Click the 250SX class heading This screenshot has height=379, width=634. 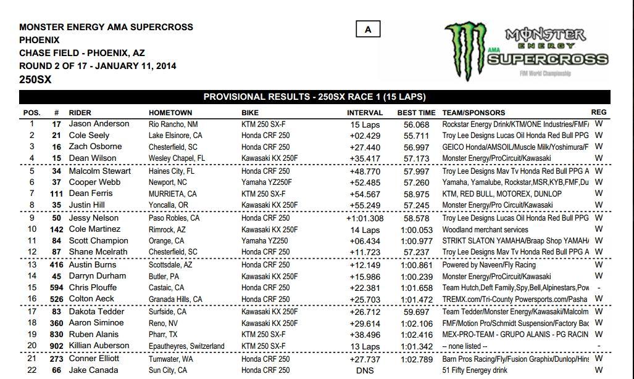click(35, 79)
